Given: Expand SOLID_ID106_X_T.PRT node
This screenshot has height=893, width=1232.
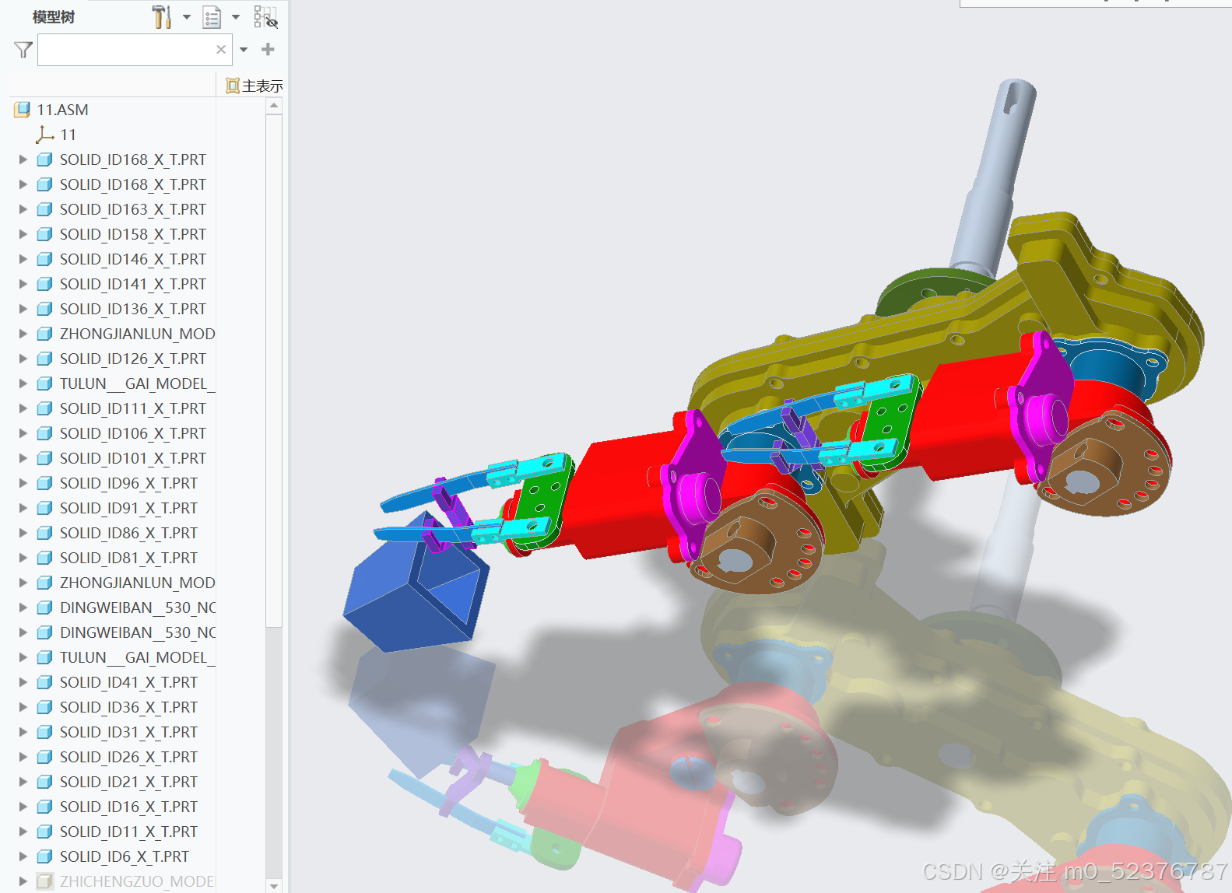Looking at the screenshot, I should pos(23,433).
